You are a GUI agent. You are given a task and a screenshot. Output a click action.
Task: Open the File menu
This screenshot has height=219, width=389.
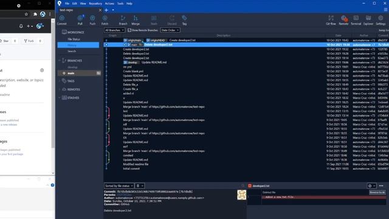[x=67, y=4]
